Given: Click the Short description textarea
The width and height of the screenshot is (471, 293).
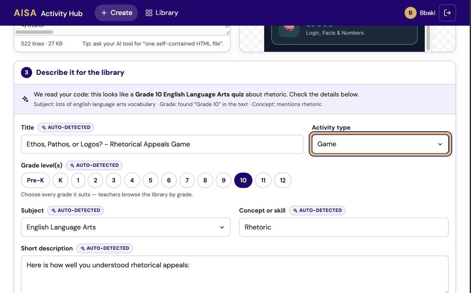Looking at the screenshot, I should coord(235,274).
